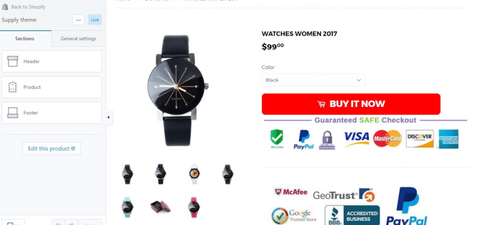The height and width of the screenshot is (225, 478).
Task: Click the Visa card logo
Action: (x=356, y=139)
